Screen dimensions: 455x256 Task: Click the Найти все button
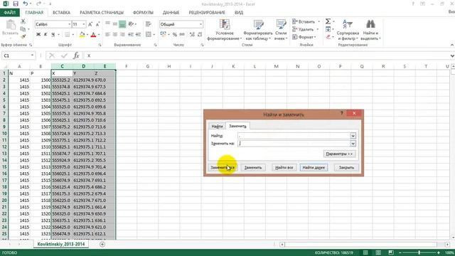[x=284, y=168]
